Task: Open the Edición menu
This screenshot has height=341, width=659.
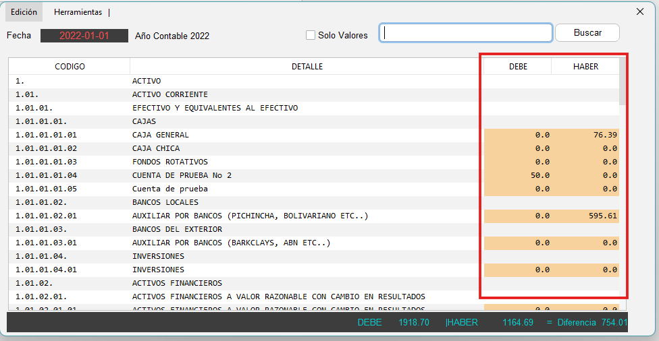Action: (x=24, y=12)
